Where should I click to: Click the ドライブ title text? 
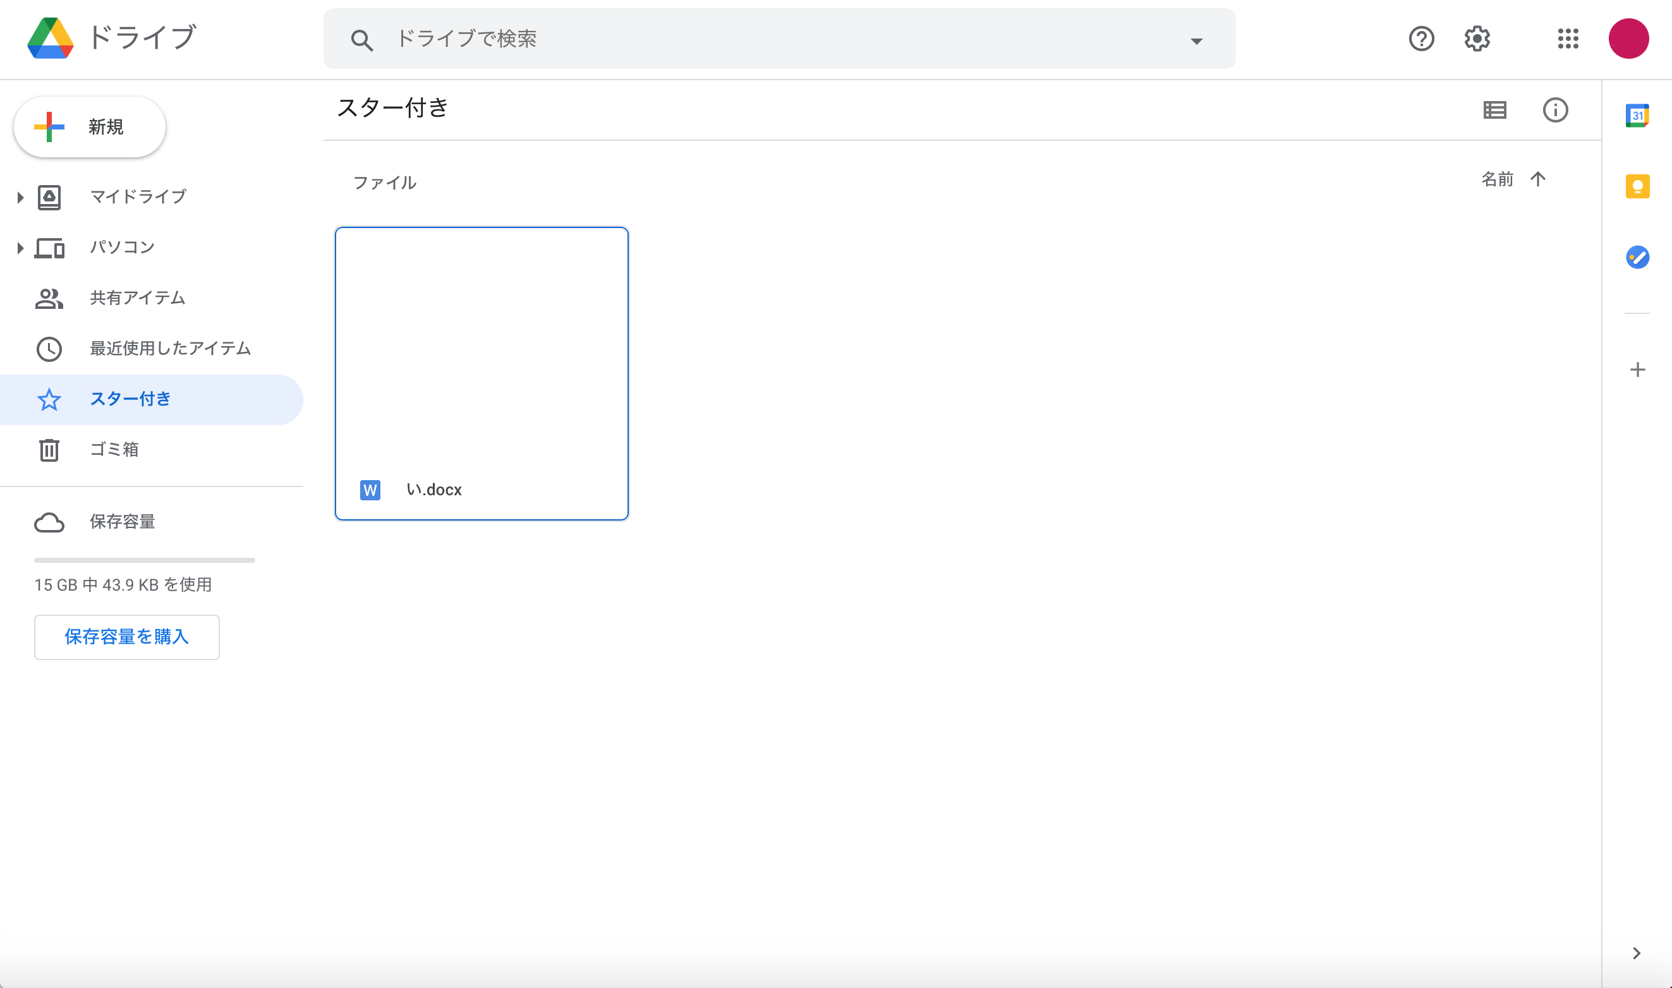[143, 37]
